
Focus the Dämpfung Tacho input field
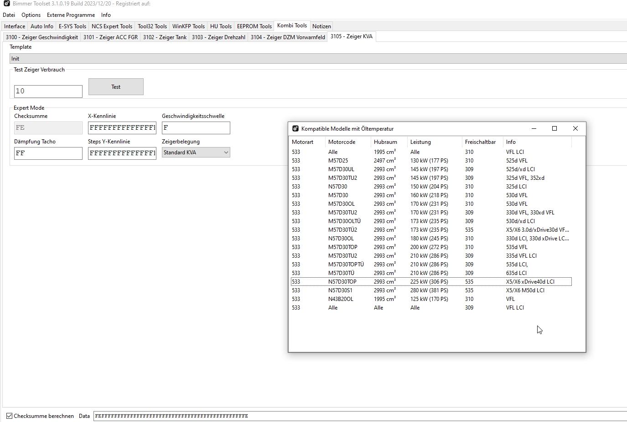48,153
